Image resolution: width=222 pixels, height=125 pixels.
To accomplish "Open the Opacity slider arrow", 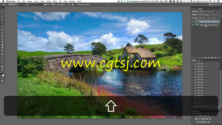I will pos(214,15).
